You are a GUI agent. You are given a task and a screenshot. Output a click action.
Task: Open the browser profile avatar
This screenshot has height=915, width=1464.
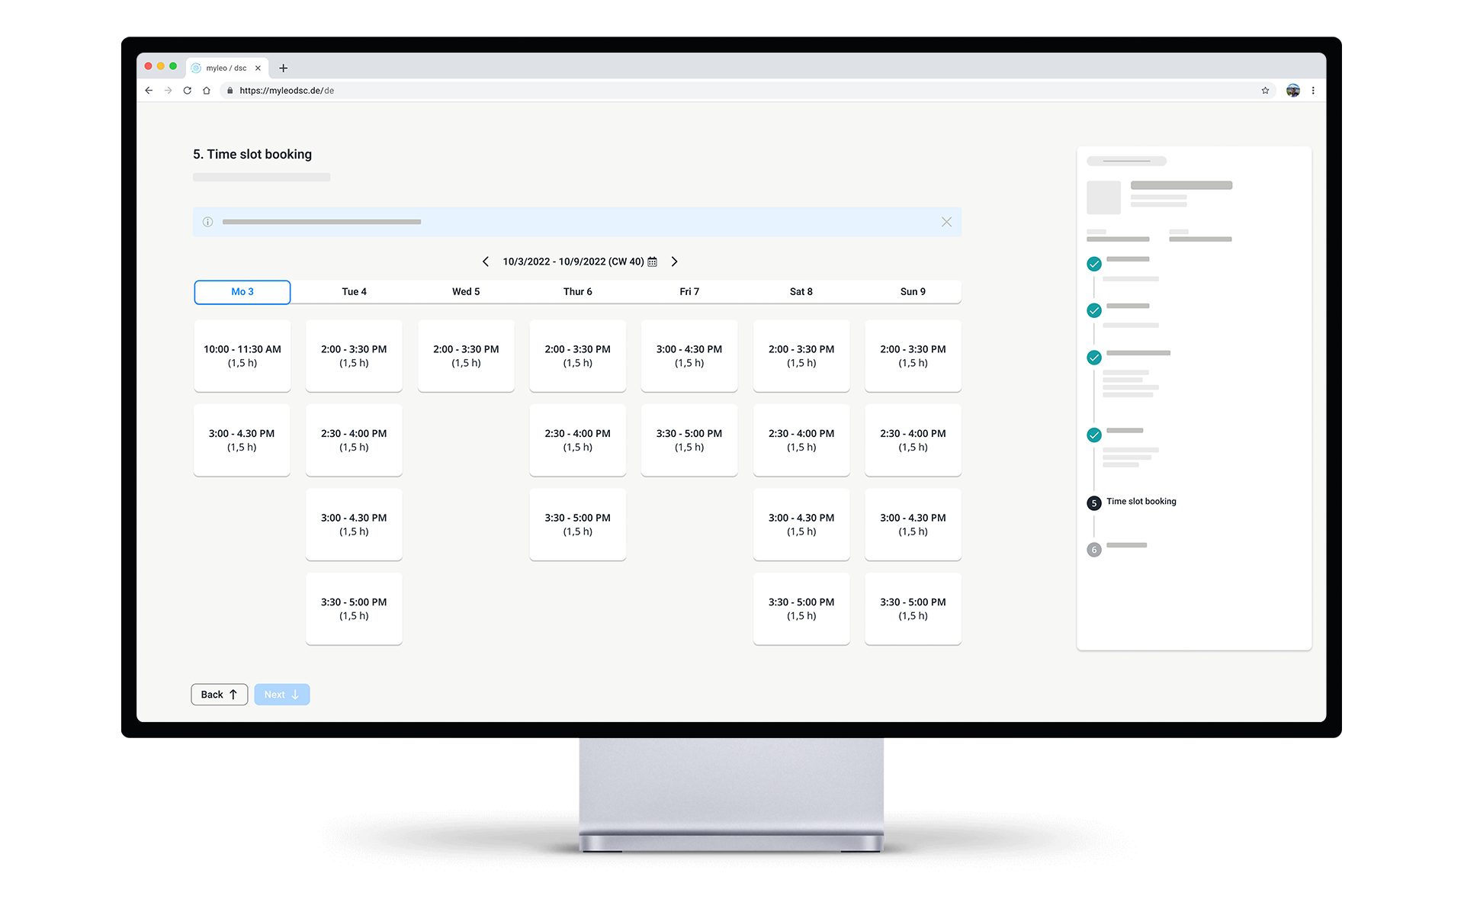[1292, 91]
